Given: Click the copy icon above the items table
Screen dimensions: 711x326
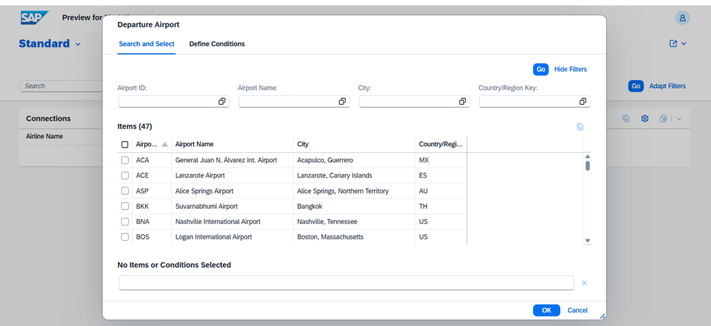Looking at the screenshot, I should coord(580,127).
